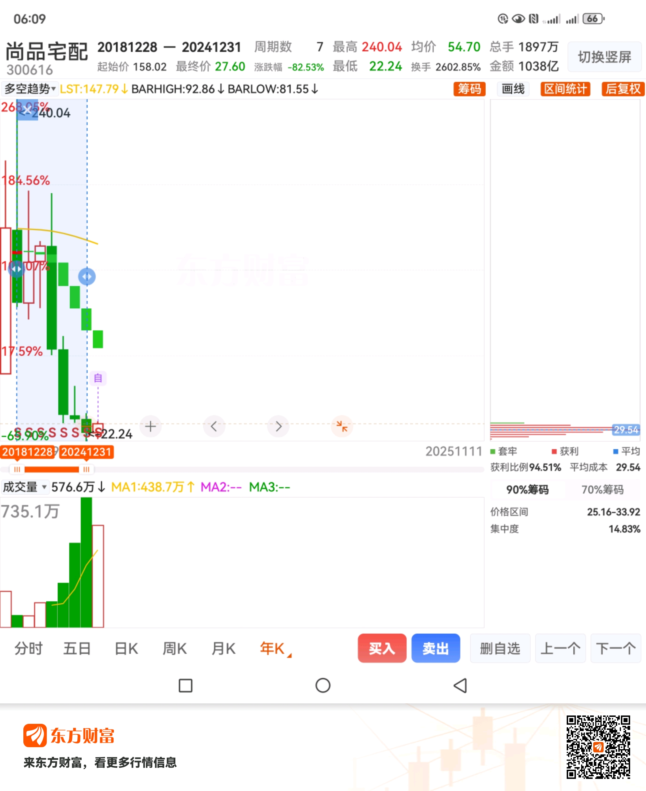
Task: Toggle the 筹码 chip distribution panel
Action: (x=469, y=89)
